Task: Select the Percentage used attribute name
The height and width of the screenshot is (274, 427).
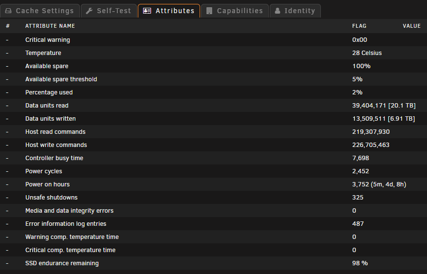Action: tap(49, 92)
